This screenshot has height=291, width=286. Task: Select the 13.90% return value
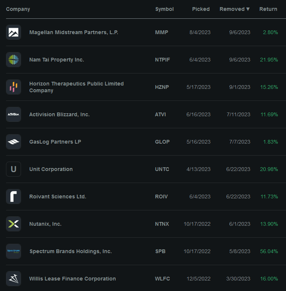[269, 224]
